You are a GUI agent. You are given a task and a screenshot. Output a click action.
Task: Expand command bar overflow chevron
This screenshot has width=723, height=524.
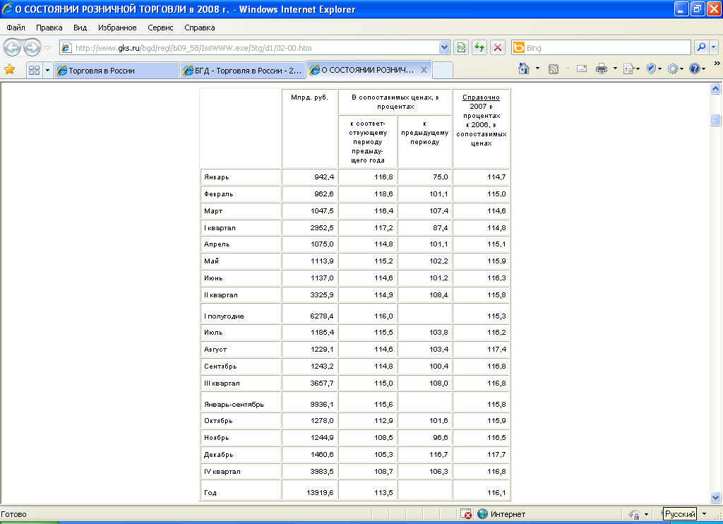717,63
